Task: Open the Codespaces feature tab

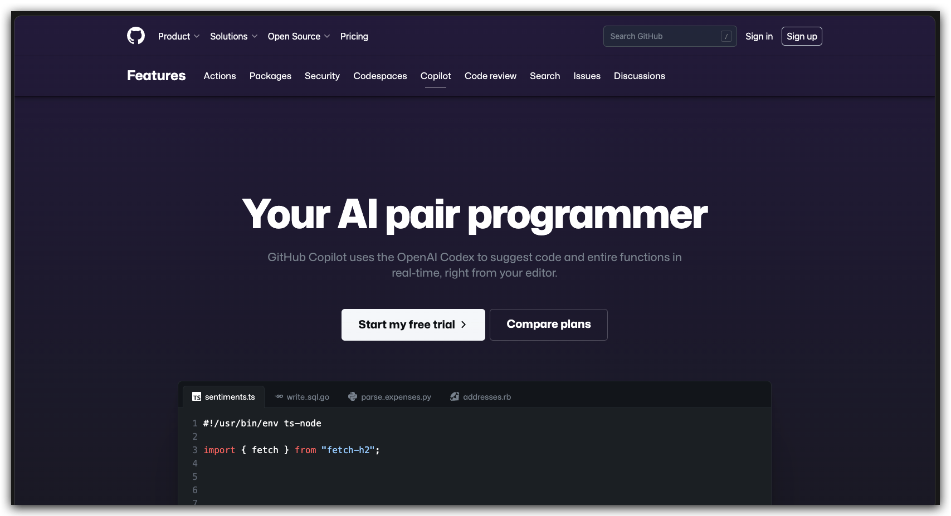Action: pyautogui.click(x=380, y=76)
